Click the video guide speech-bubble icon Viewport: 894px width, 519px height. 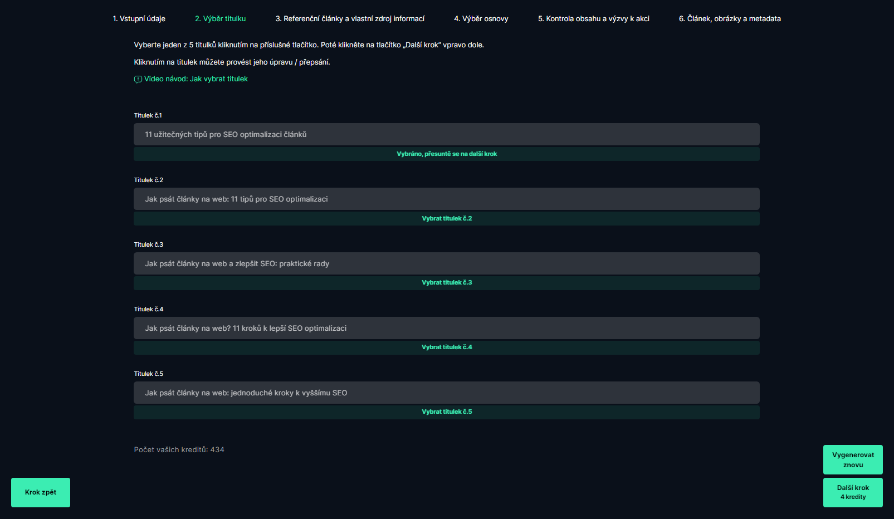point(138,80)
